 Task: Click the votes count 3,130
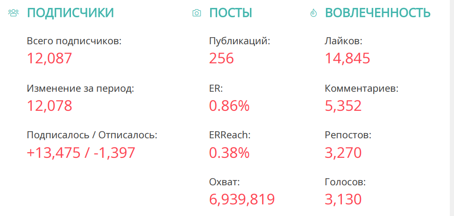tap(343, 199)
